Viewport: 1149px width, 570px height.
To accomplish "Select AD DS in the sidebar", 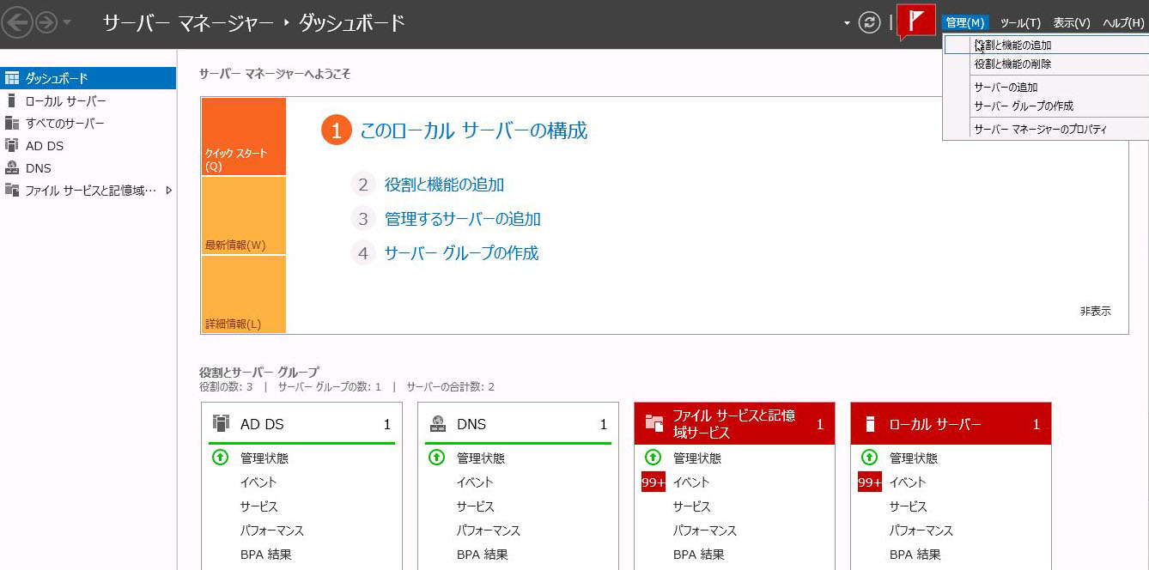I will (88, 146).
